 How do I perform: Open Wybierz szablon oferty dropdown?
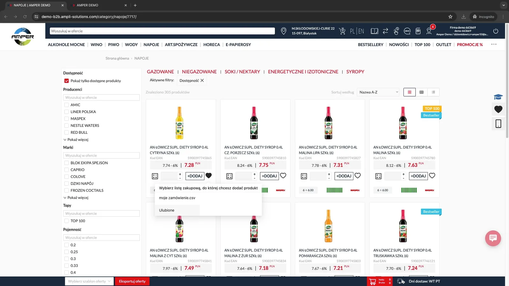tap(89, 281)
